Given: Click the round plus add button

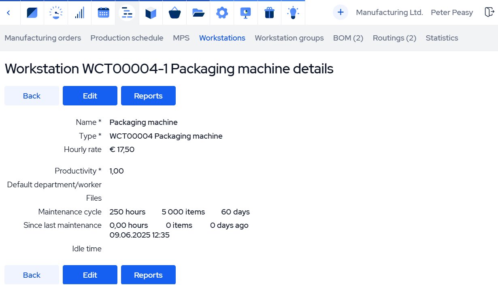Looking at the screenshot, I should (341, 13).
